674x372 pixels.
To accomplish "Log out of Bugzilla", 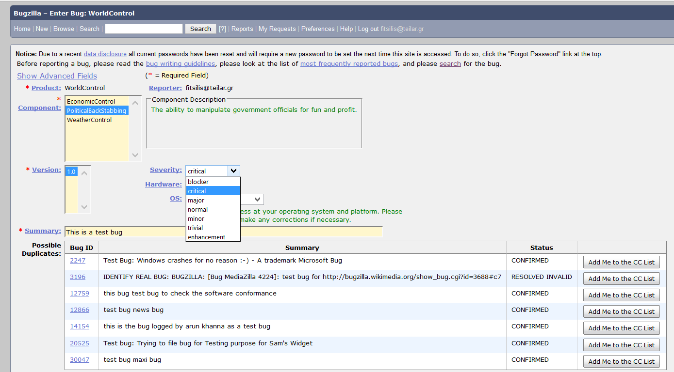I will coord(368,29).
